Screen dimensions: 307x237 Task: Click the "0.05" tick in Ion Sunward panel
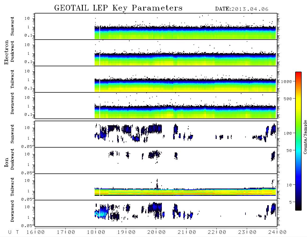(26, 147)
